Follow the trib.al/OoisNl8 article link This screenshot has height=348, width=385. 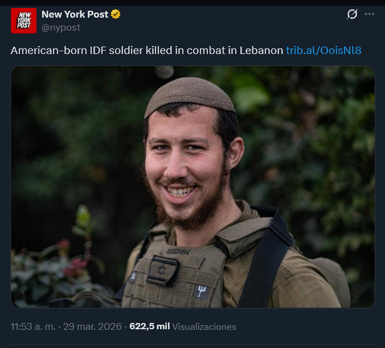tap(323, 51)
